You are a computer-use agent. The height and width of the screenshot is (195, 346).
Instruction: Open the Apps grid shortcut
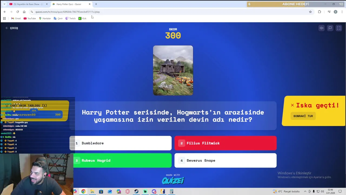tap(4, 18)
